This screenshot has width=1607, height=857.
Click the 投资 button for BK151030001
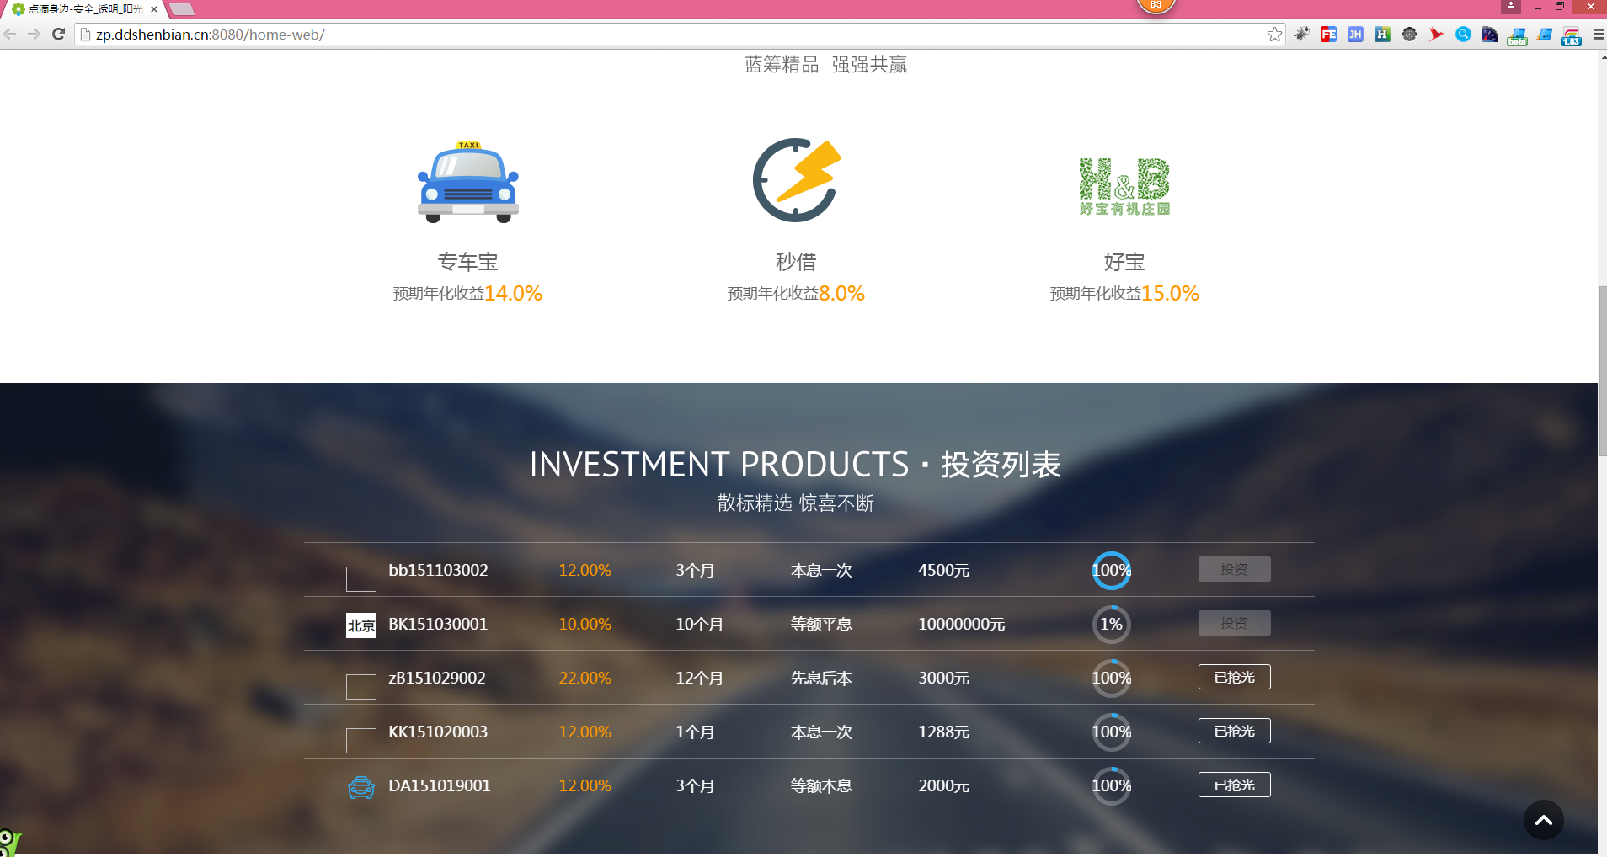click(x=1235, y=623)
